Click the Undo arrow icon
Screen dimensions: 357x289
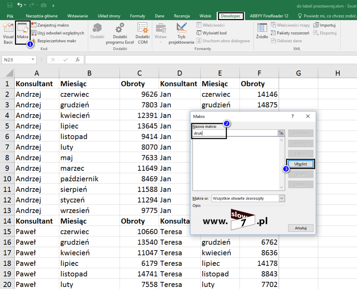coord(20,5)
